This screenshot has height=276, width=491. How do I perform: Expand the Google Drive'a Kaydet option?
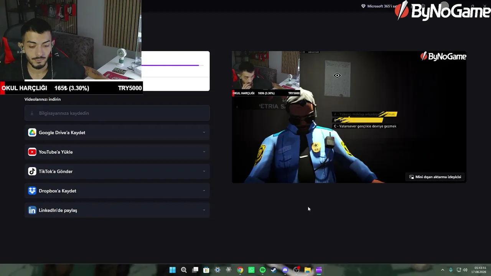[204, 133]
